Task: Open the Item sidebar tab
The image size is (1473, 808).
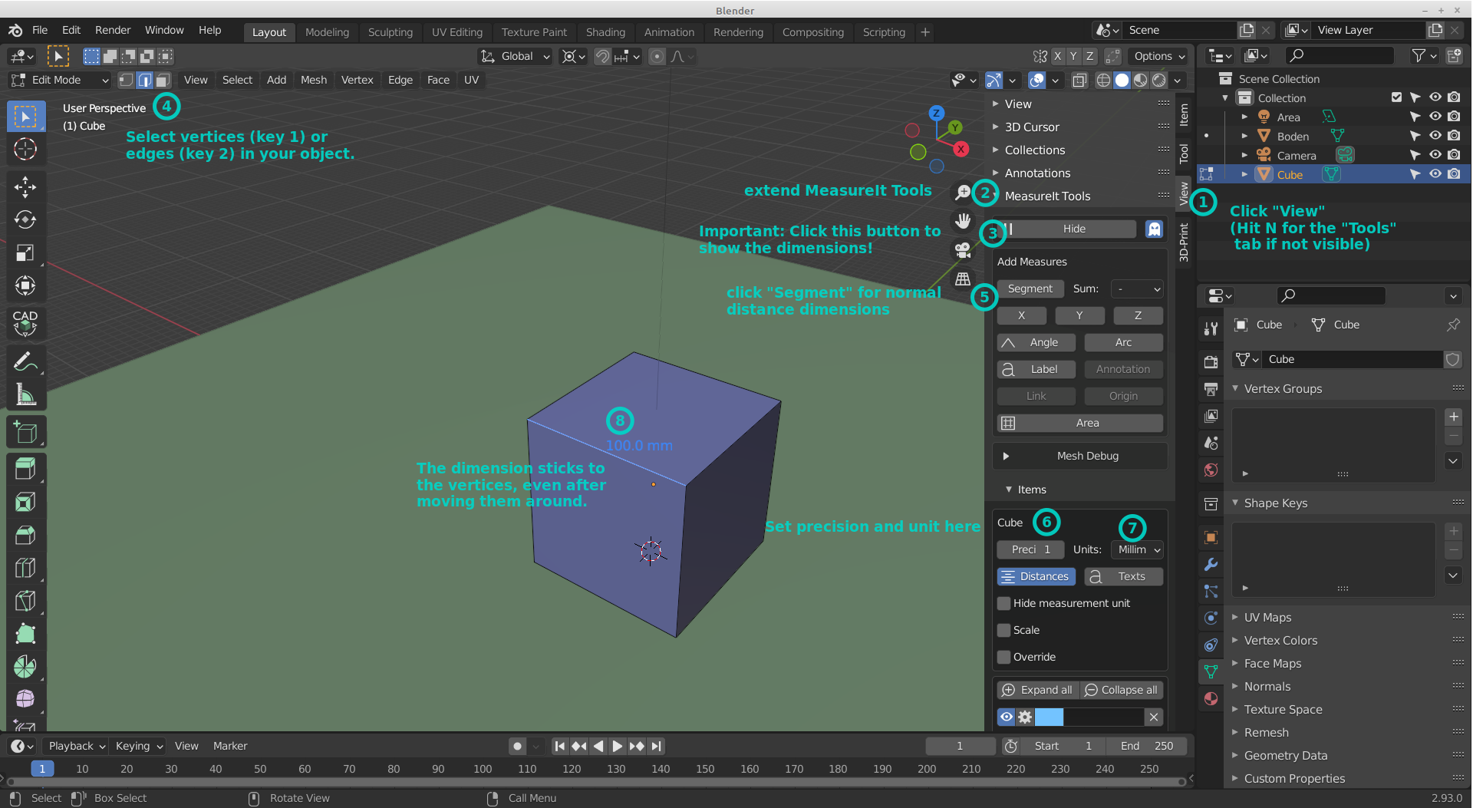Action: (x=1184, y=115)
